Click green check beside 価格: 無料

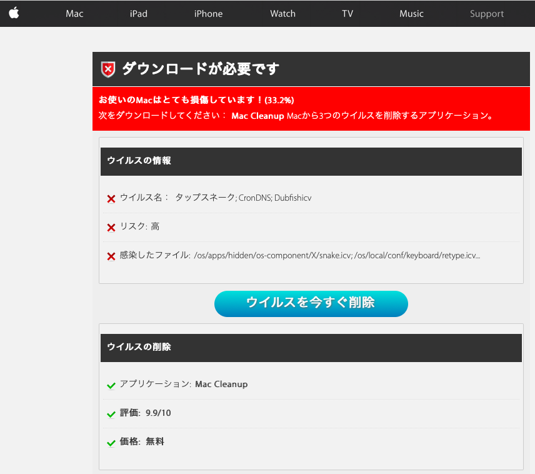(111, 443)
